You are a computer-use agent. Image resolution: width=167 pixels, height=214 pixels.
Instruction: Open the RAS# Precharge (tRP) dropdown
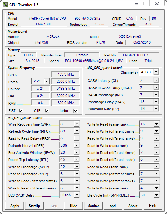pyautogui.click(x=156, y=95)
